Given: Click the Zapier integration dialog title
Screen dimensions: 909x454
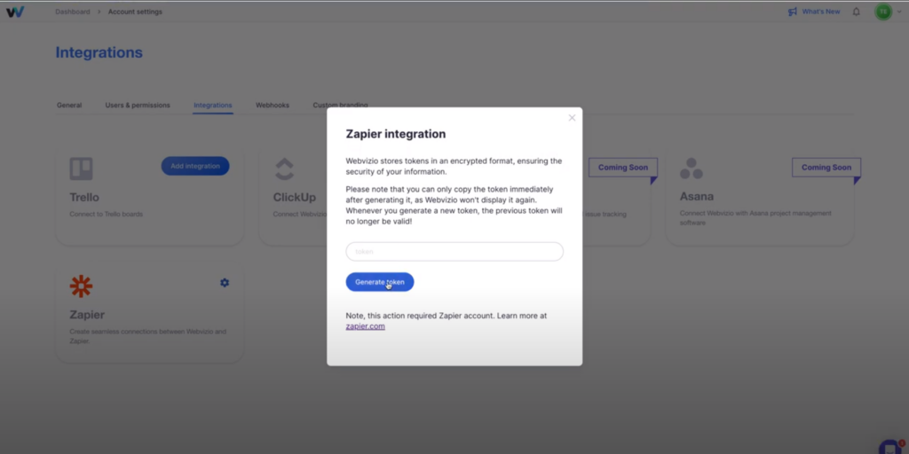Looking at the screenshot, I should click(396, 134).
